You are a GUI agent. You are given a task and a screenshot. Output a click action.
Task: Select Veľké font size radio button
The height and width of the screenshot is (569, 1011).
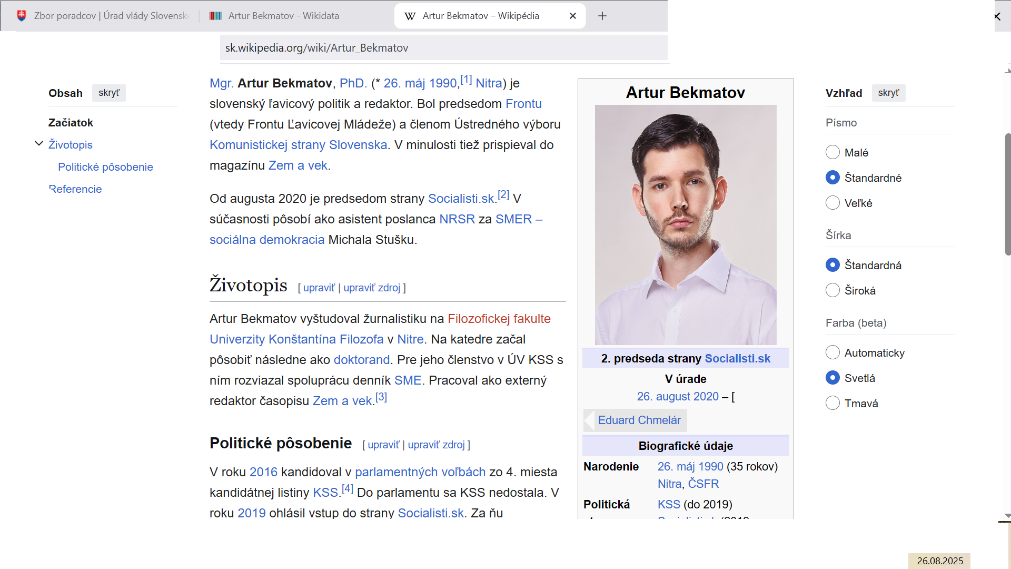(832, 203)
